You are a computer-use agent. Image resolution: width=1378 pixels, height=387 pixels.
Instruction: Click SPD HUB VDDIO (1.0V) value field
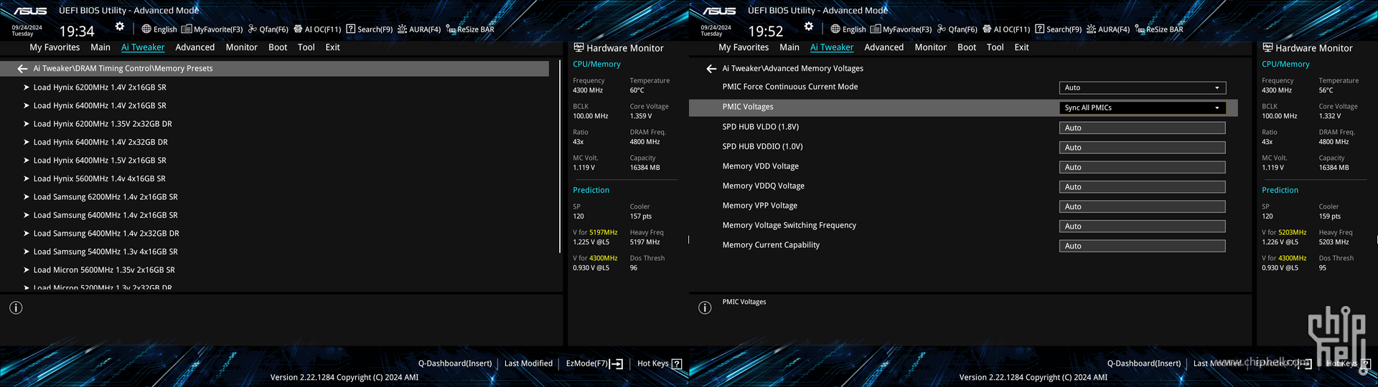1143,148
